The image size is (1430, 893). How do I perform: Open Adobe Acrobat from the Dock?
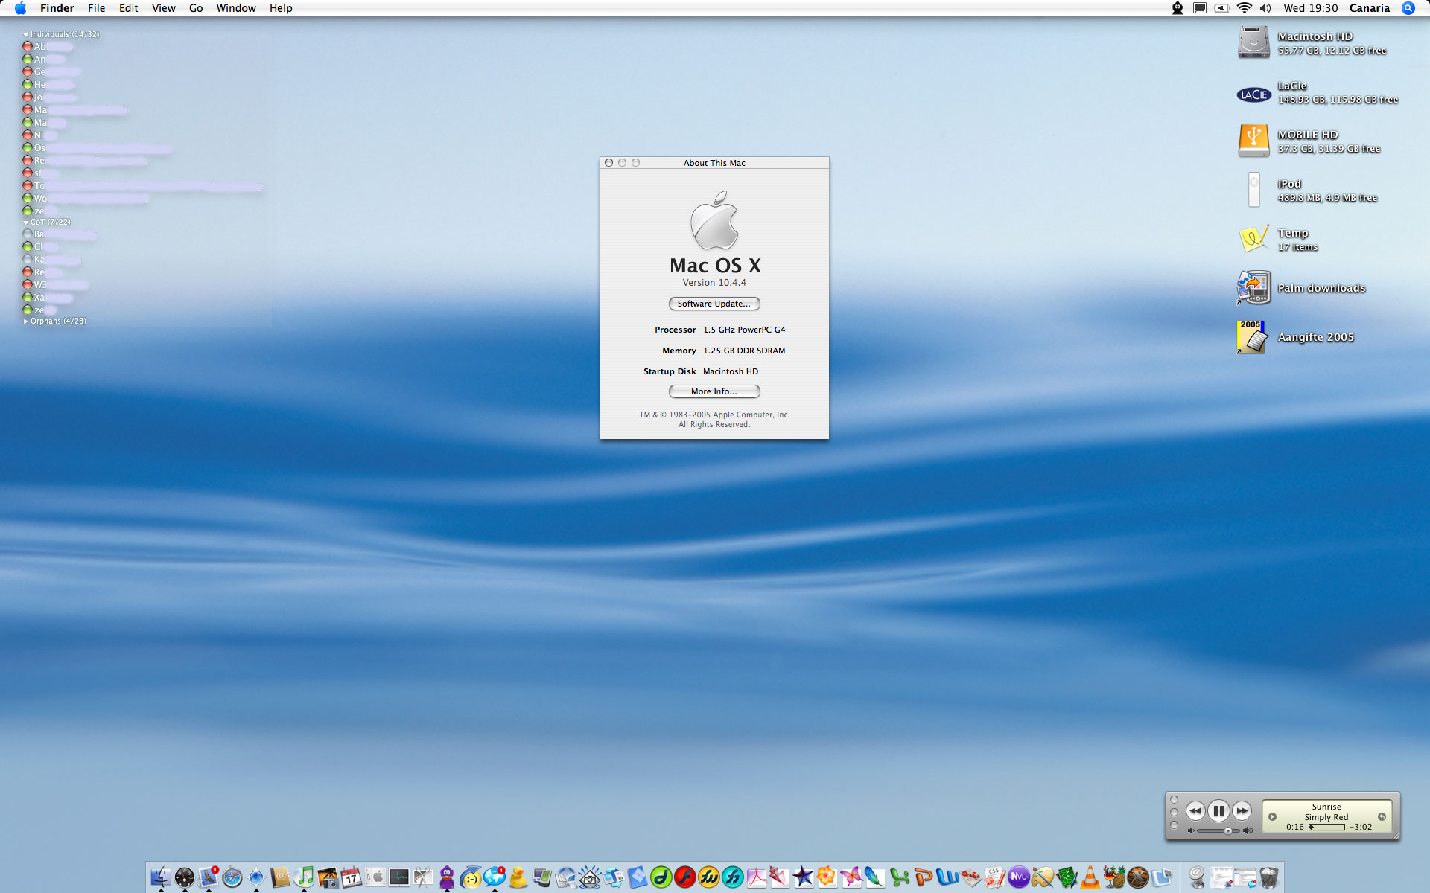point(757,877)
